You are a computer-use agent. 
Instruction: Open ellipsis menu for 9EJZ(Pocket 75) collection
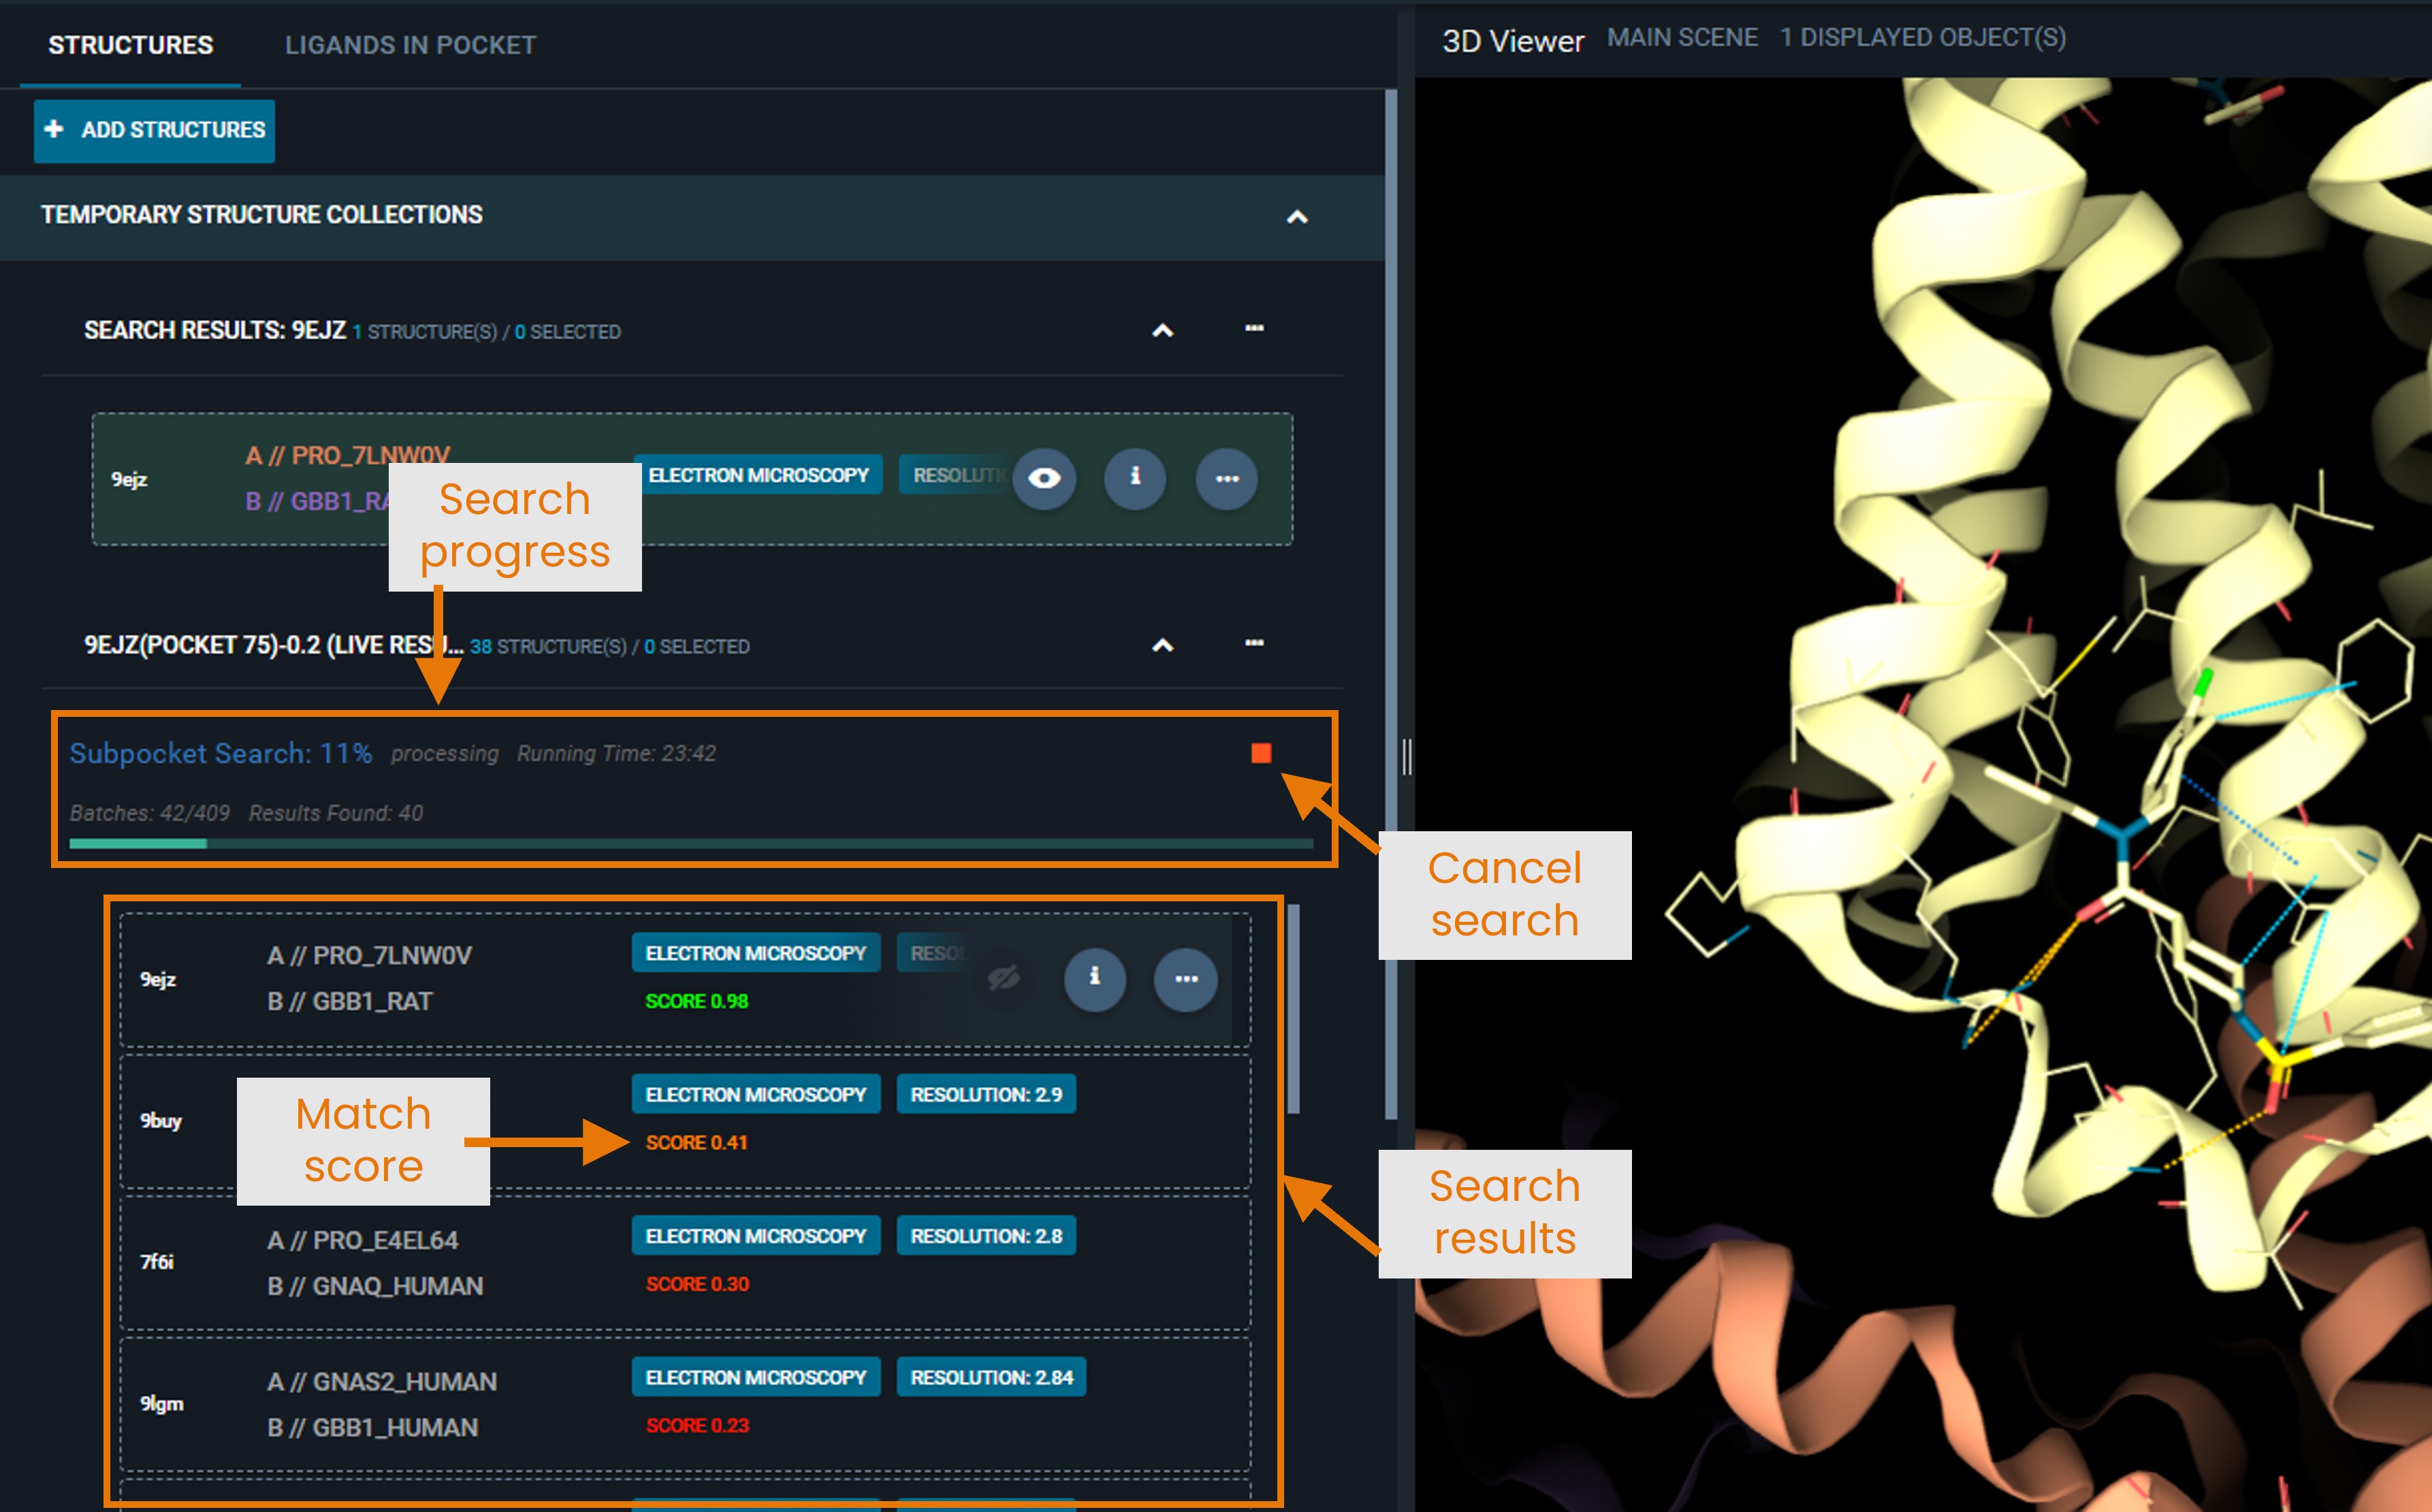point(1254,643)
